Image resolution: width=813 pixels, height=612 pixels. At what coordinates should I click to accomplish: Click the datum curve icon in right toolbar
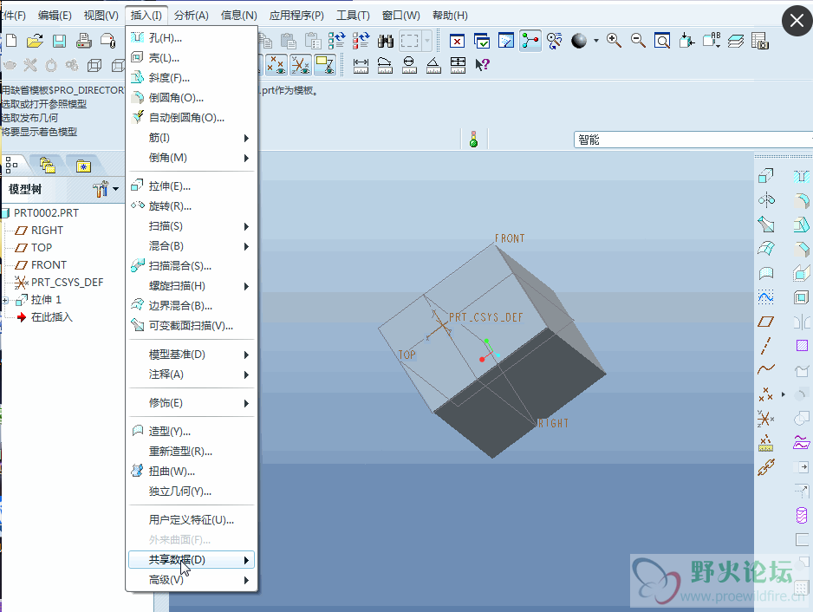(x=766, y=369)
